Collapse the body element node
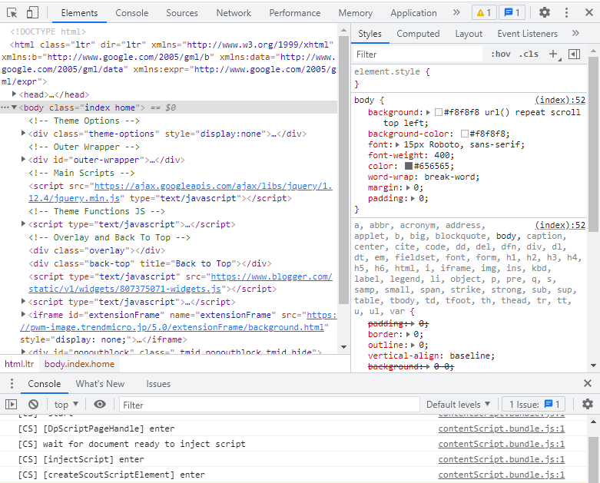600x483 pixels. click(14, 107)
